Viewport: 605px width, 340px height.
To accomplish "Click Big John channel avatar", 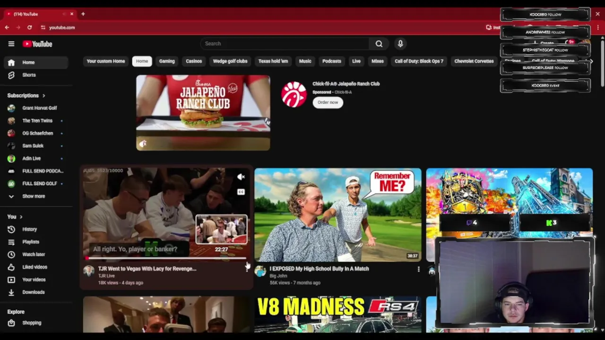I will pos(260,271).
